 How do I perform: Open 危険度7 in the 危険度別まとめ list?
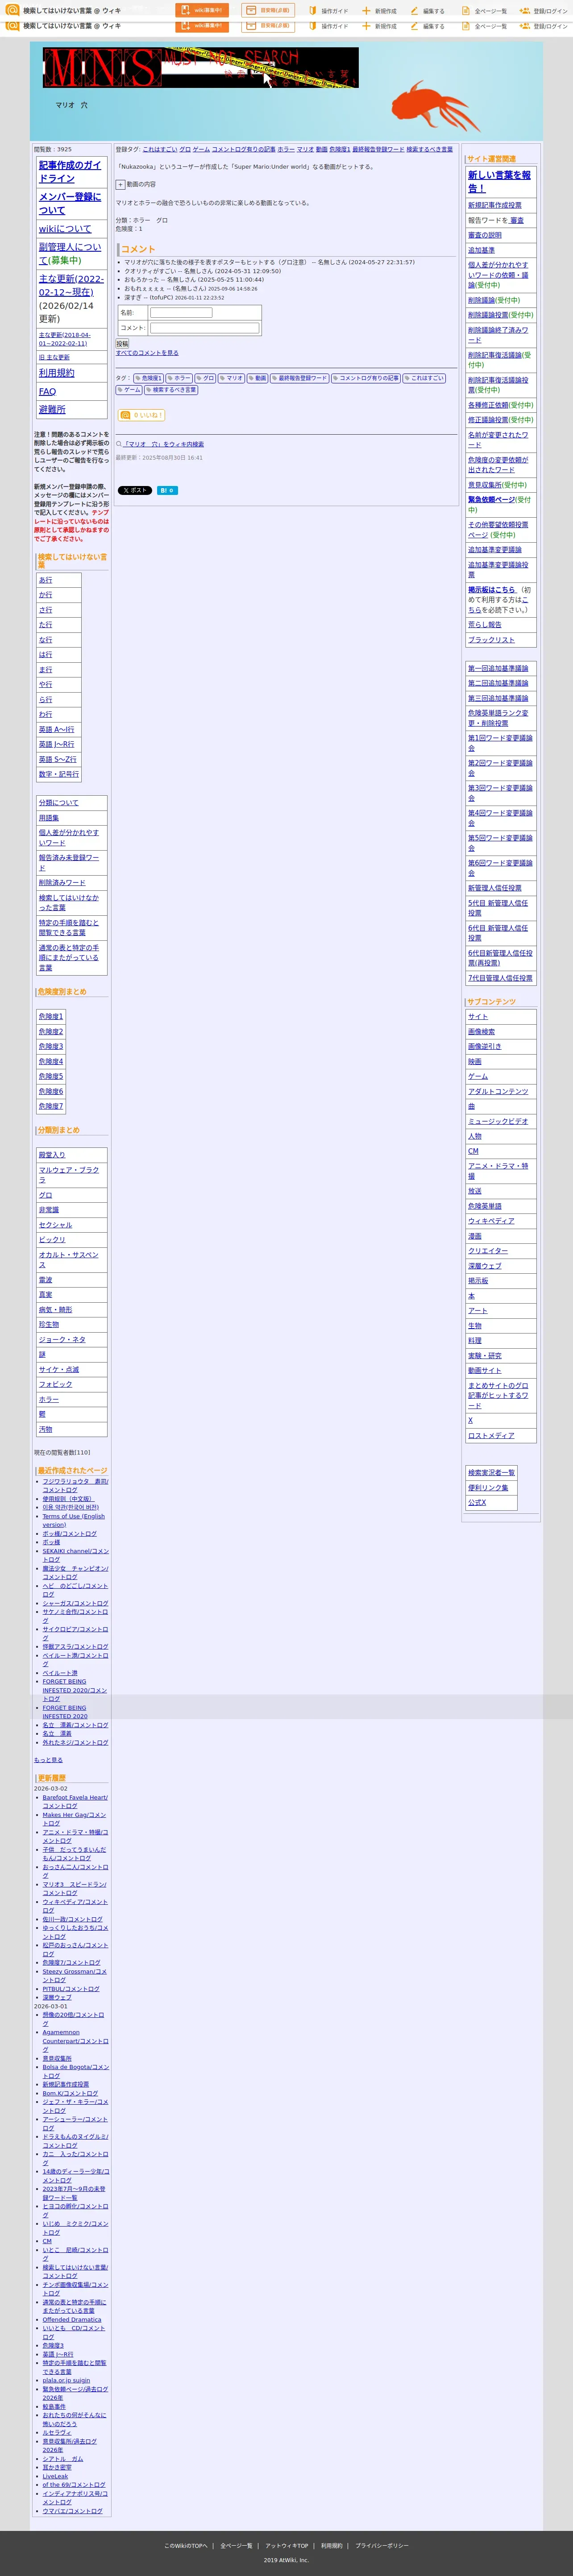point(51,1106)
